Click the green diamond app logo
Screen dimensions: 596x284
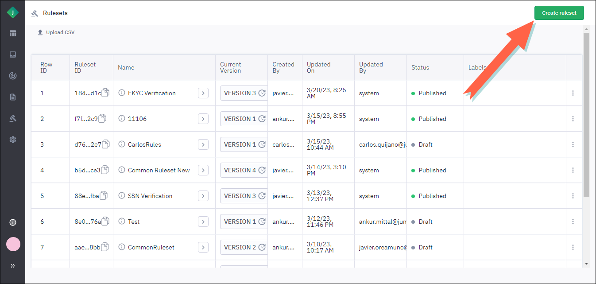click(13, 12)
